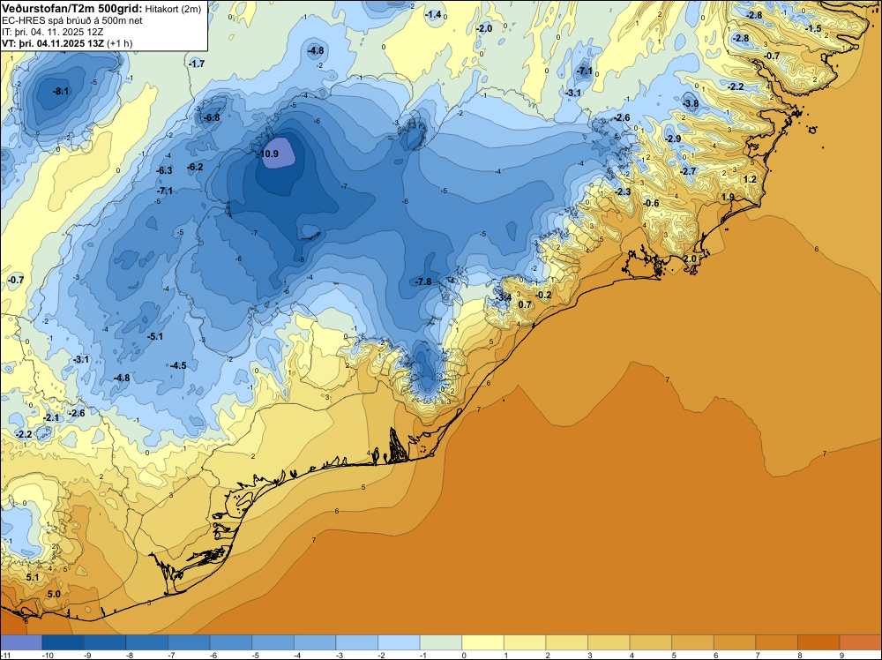Click the 5.1 temperature label
Screen dimensions: 882x660
pos(33,577)
